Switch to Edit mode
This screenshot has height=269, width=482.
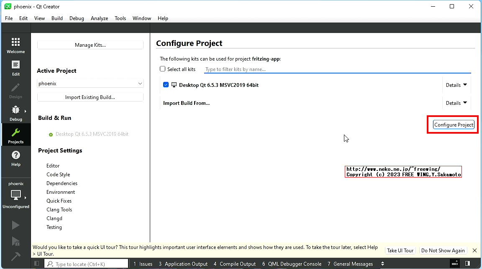[15, 68]
